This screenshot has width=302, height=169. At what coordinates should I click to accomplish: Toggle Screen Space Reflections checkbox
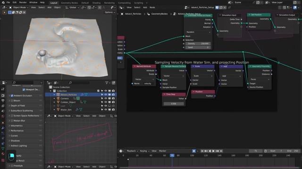click(12, 115)
